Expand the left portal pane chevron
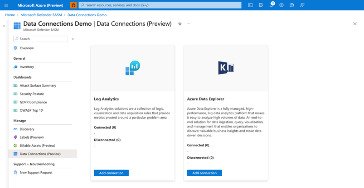The height and width of the screenshot is (188, 364). pos(4,26)
